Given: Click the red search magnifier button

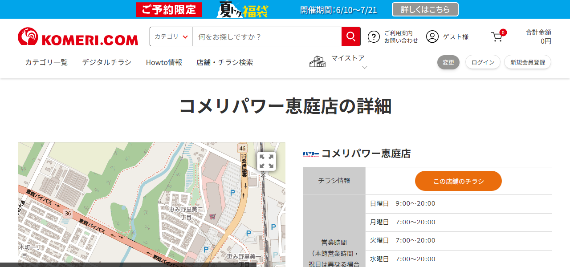Looking at the screenshot, I should coord(351,36).
